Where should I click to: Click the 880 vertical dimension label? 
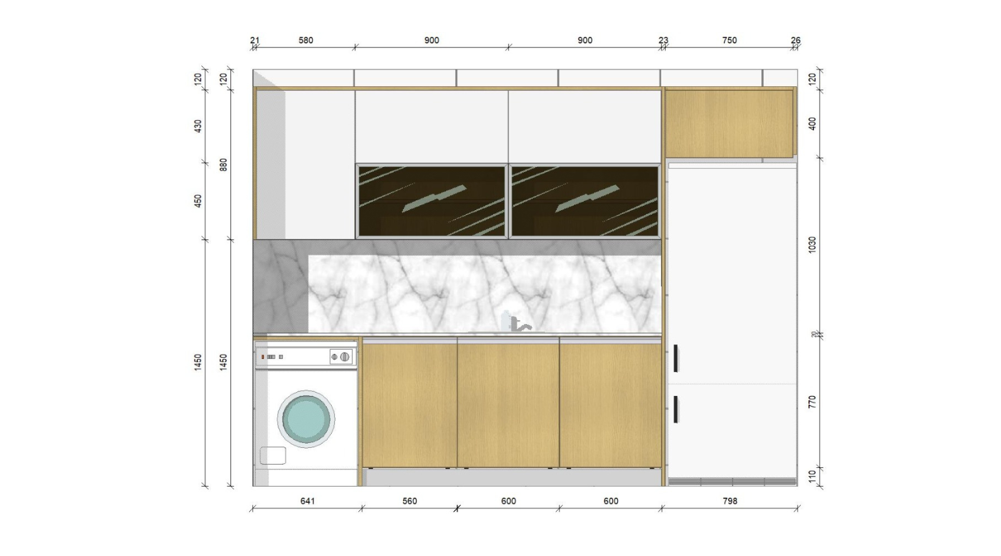pos(224,164)
